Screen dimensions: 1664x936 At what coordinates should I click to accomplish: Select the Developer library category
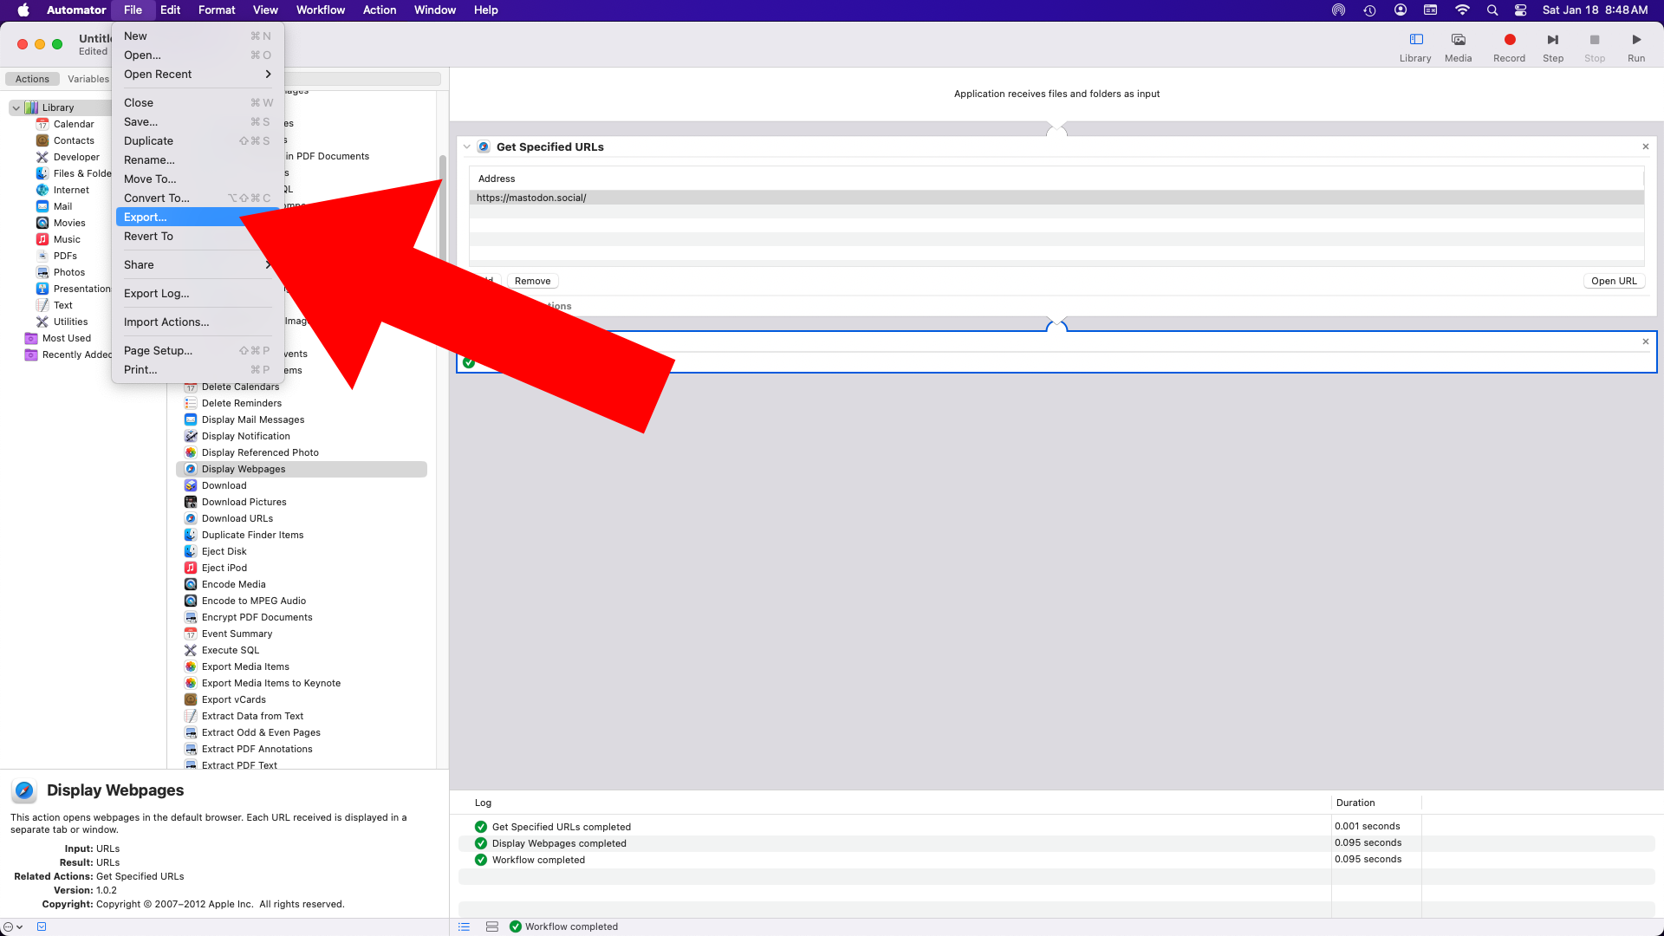click(x=76, y=157)
